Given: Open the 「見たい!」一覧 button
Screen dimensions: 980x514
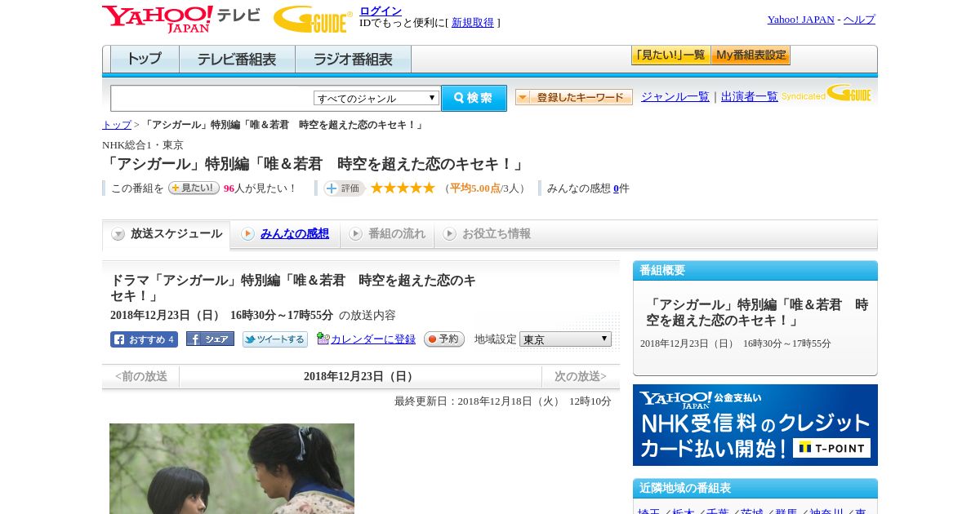Looking at the screenshot, I should tap(670, 55).
